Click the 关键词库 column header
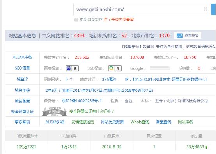Viewport: 216px width, 154px height. pyautogui.click(x=69, y=136)
